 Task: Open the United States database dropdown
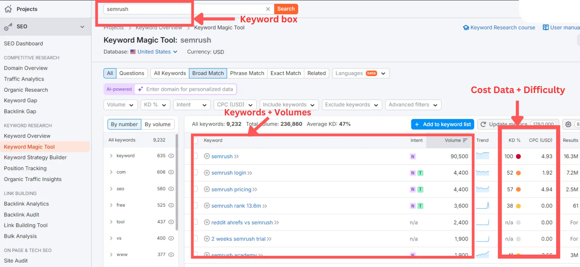click(x=157, y=52)
